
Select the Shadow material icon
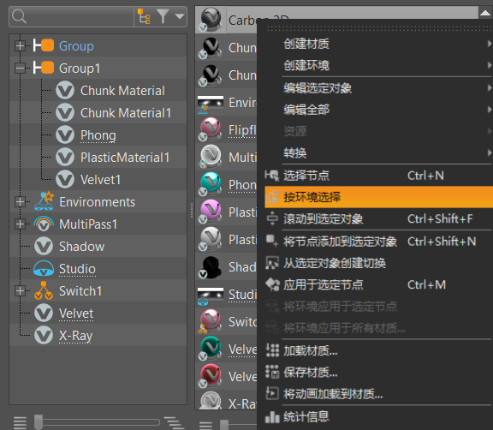point(44,247)
